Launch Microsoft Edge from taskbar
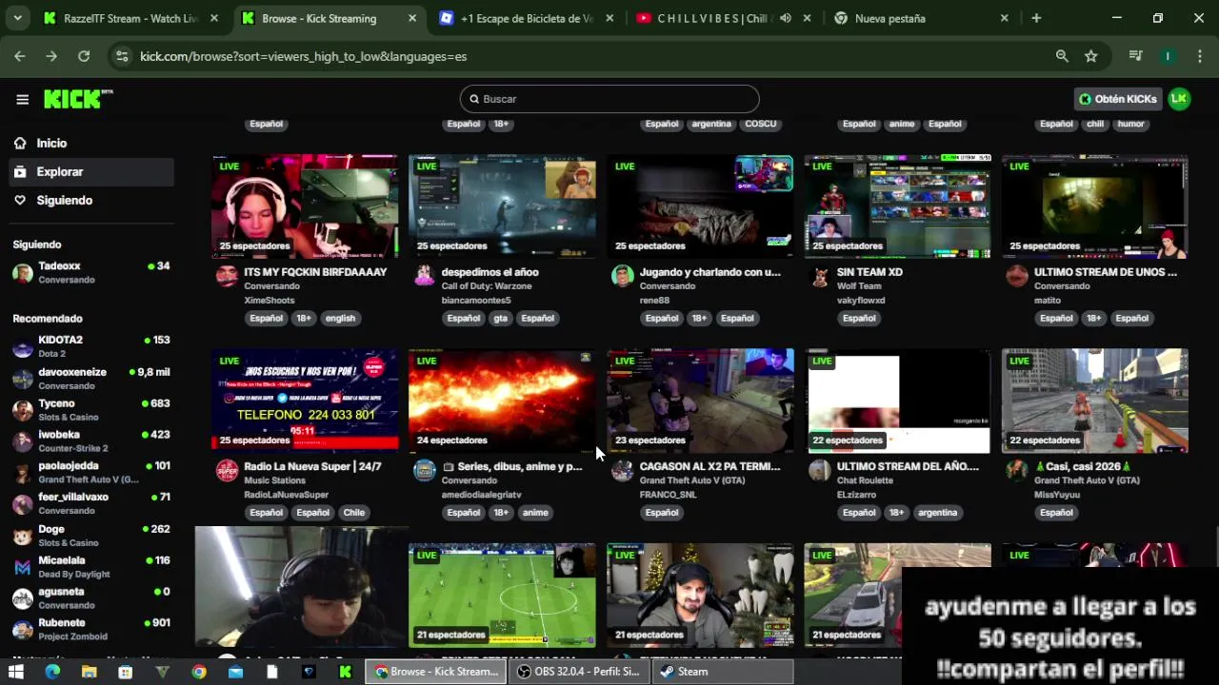This screenshot has height=685, width=1219. tap(52, 672)
